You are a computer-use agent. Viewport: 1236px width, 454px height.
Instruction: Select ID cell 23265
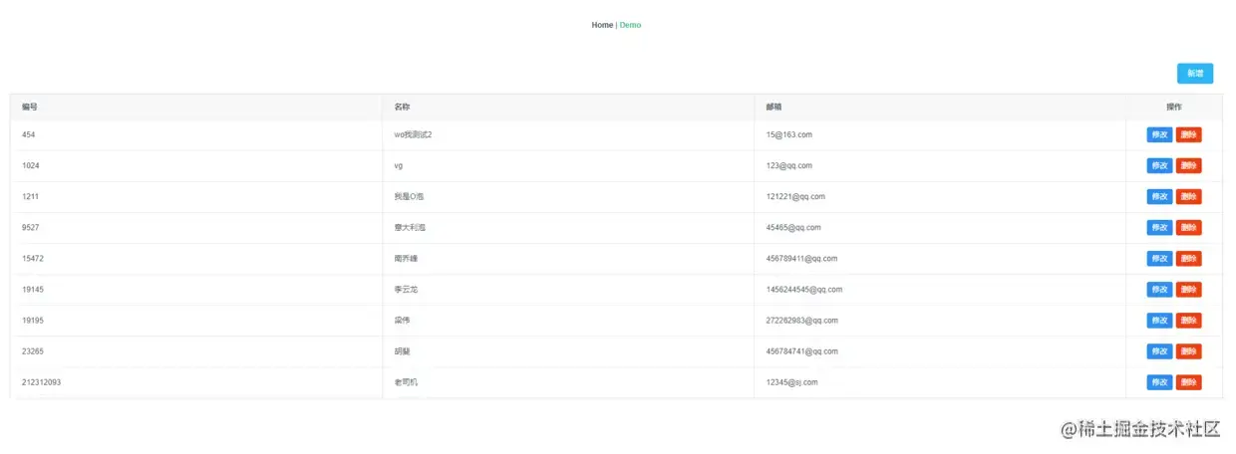(x=196, y=350)
